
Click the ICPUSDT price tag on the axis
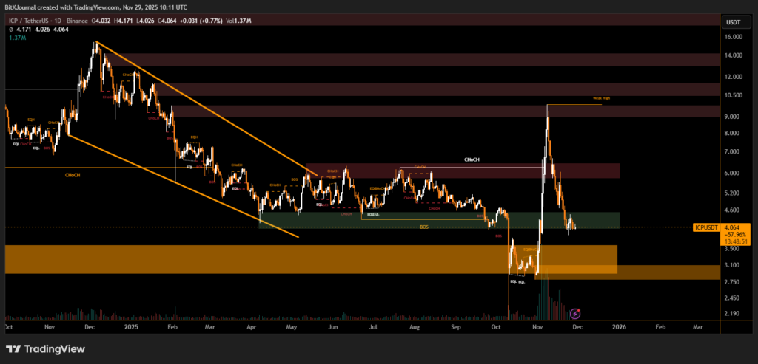[707, 227]
